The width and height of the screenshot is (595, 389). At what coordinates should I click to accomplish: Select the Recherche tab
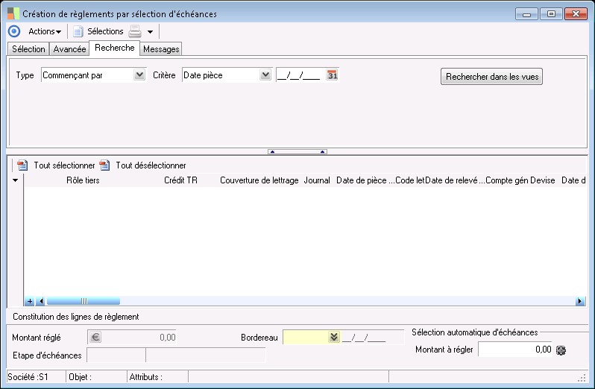(x=115, y=48)
